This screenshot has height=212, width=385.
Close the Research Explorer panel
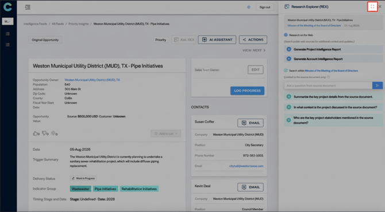[380, 7]
